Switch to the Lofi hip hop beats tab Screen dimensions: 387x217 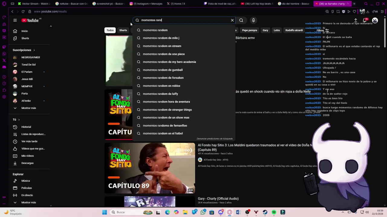(257, 4)
